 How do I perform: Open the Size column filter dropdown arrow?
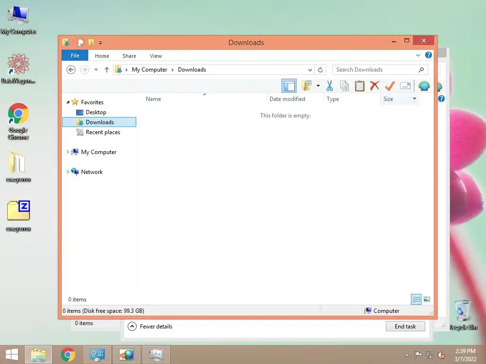[414, 99]
